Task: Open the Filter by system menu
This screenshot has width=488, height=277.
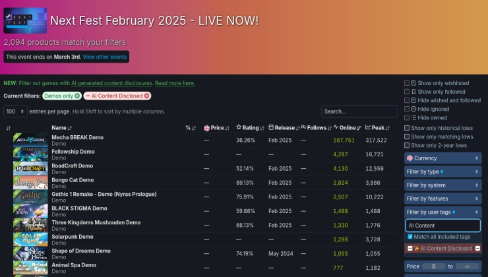Action: (442, 185)
